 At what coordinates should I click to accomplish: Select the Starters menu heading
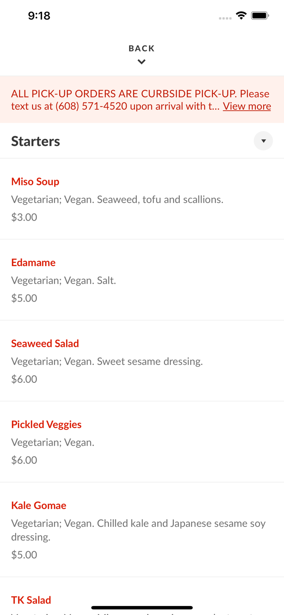[36, 141]
